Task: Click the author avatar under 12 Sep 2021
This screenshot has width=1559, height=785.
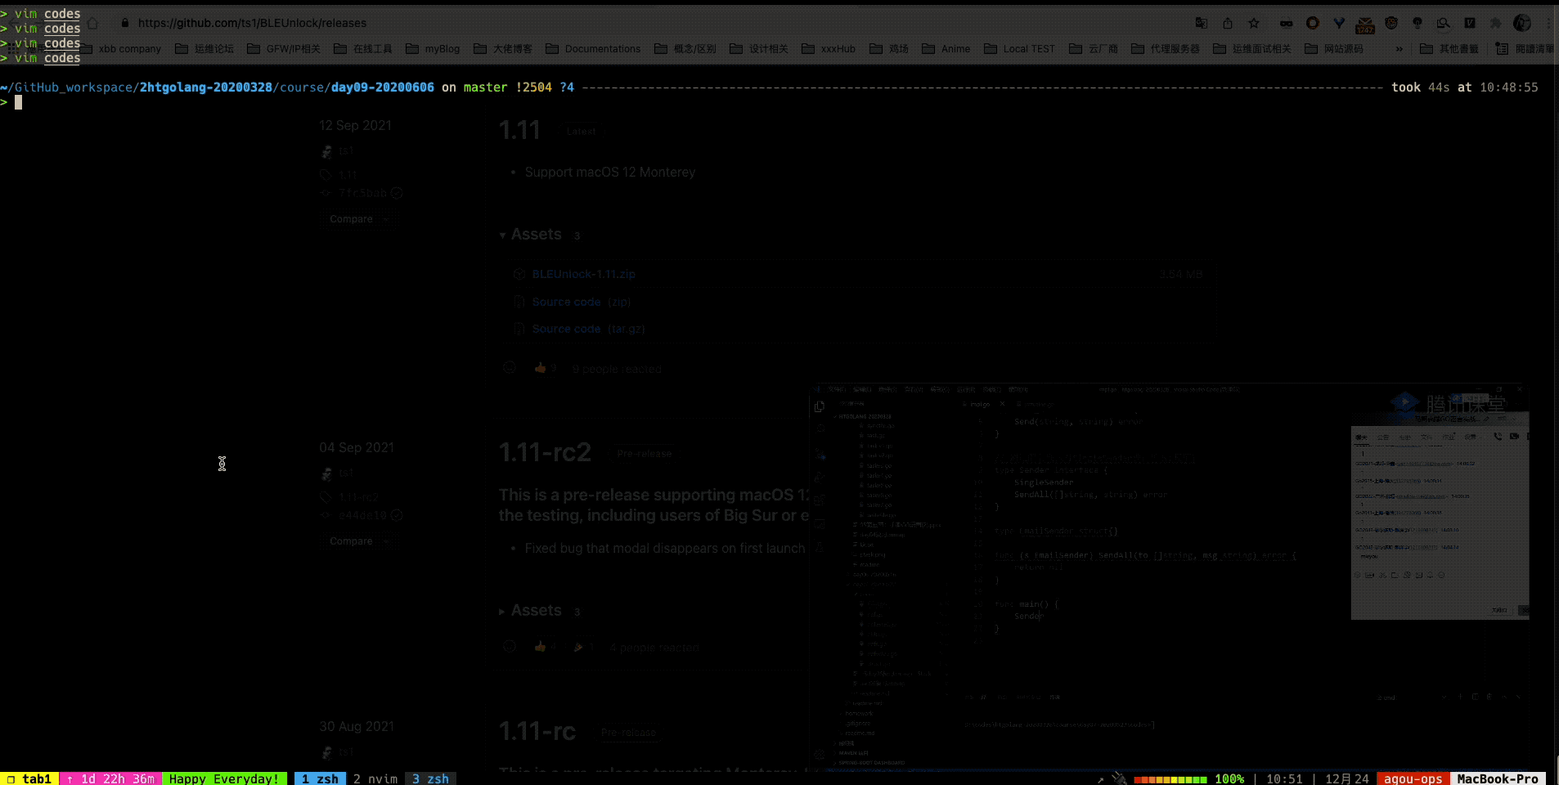Action: 326,151
